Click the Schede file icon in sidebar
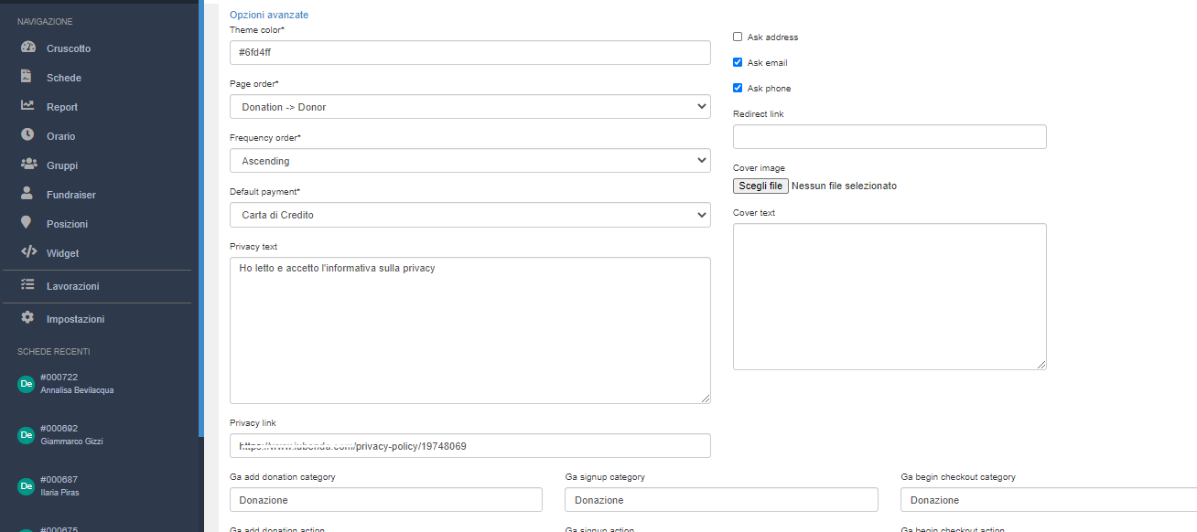The image size is (1197, 532). [27, 78]
